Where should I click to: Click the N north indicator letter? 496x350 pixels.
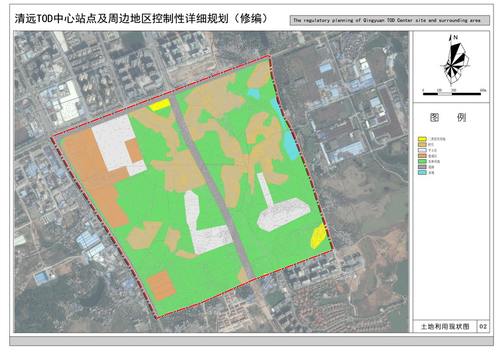(456, 37)
